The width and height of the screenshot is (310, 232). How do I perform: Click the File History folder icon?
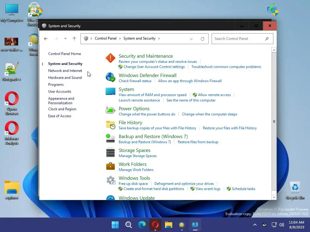click(x=110, y=125)
